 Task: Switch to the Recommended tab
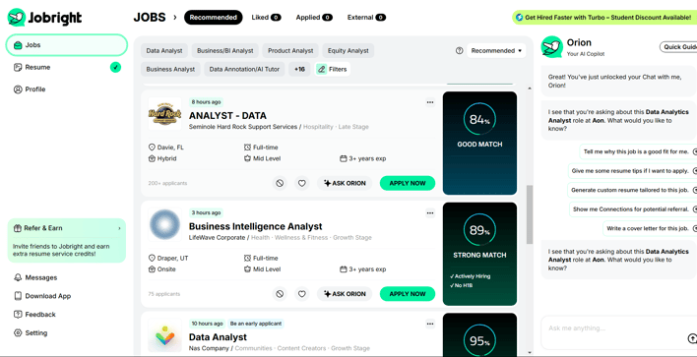click(x=213, y=18)
